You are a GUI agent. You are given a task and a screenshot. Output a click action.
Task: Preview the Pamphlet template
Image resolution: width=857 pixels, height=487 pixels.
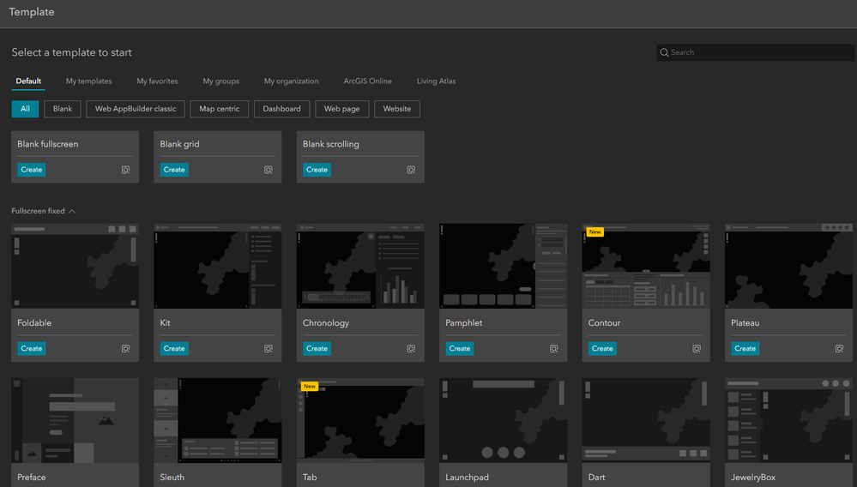(x=553, y=348)
